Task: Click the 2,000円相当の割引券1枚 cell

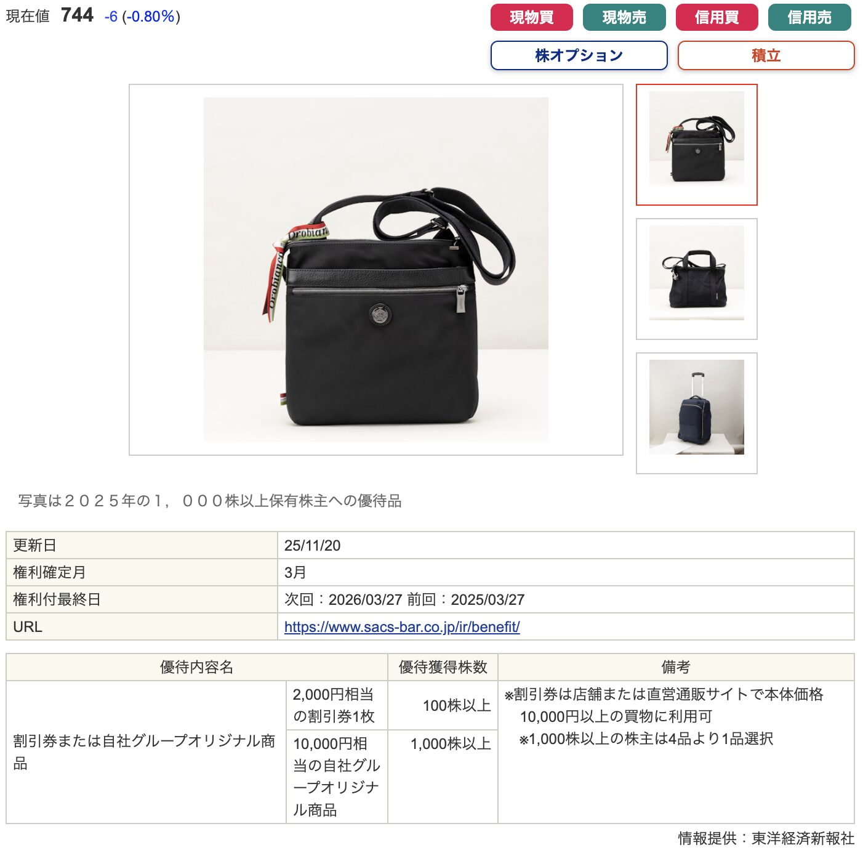Action: coord(337,705)
